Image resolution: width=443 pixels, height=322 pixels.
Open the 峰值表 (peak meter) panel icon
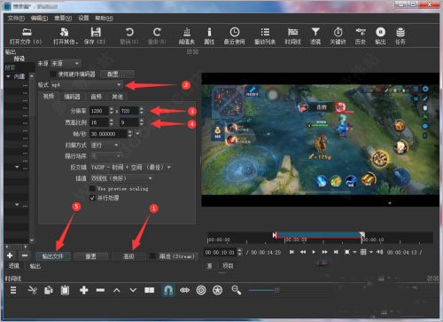[x=187, y=32]
